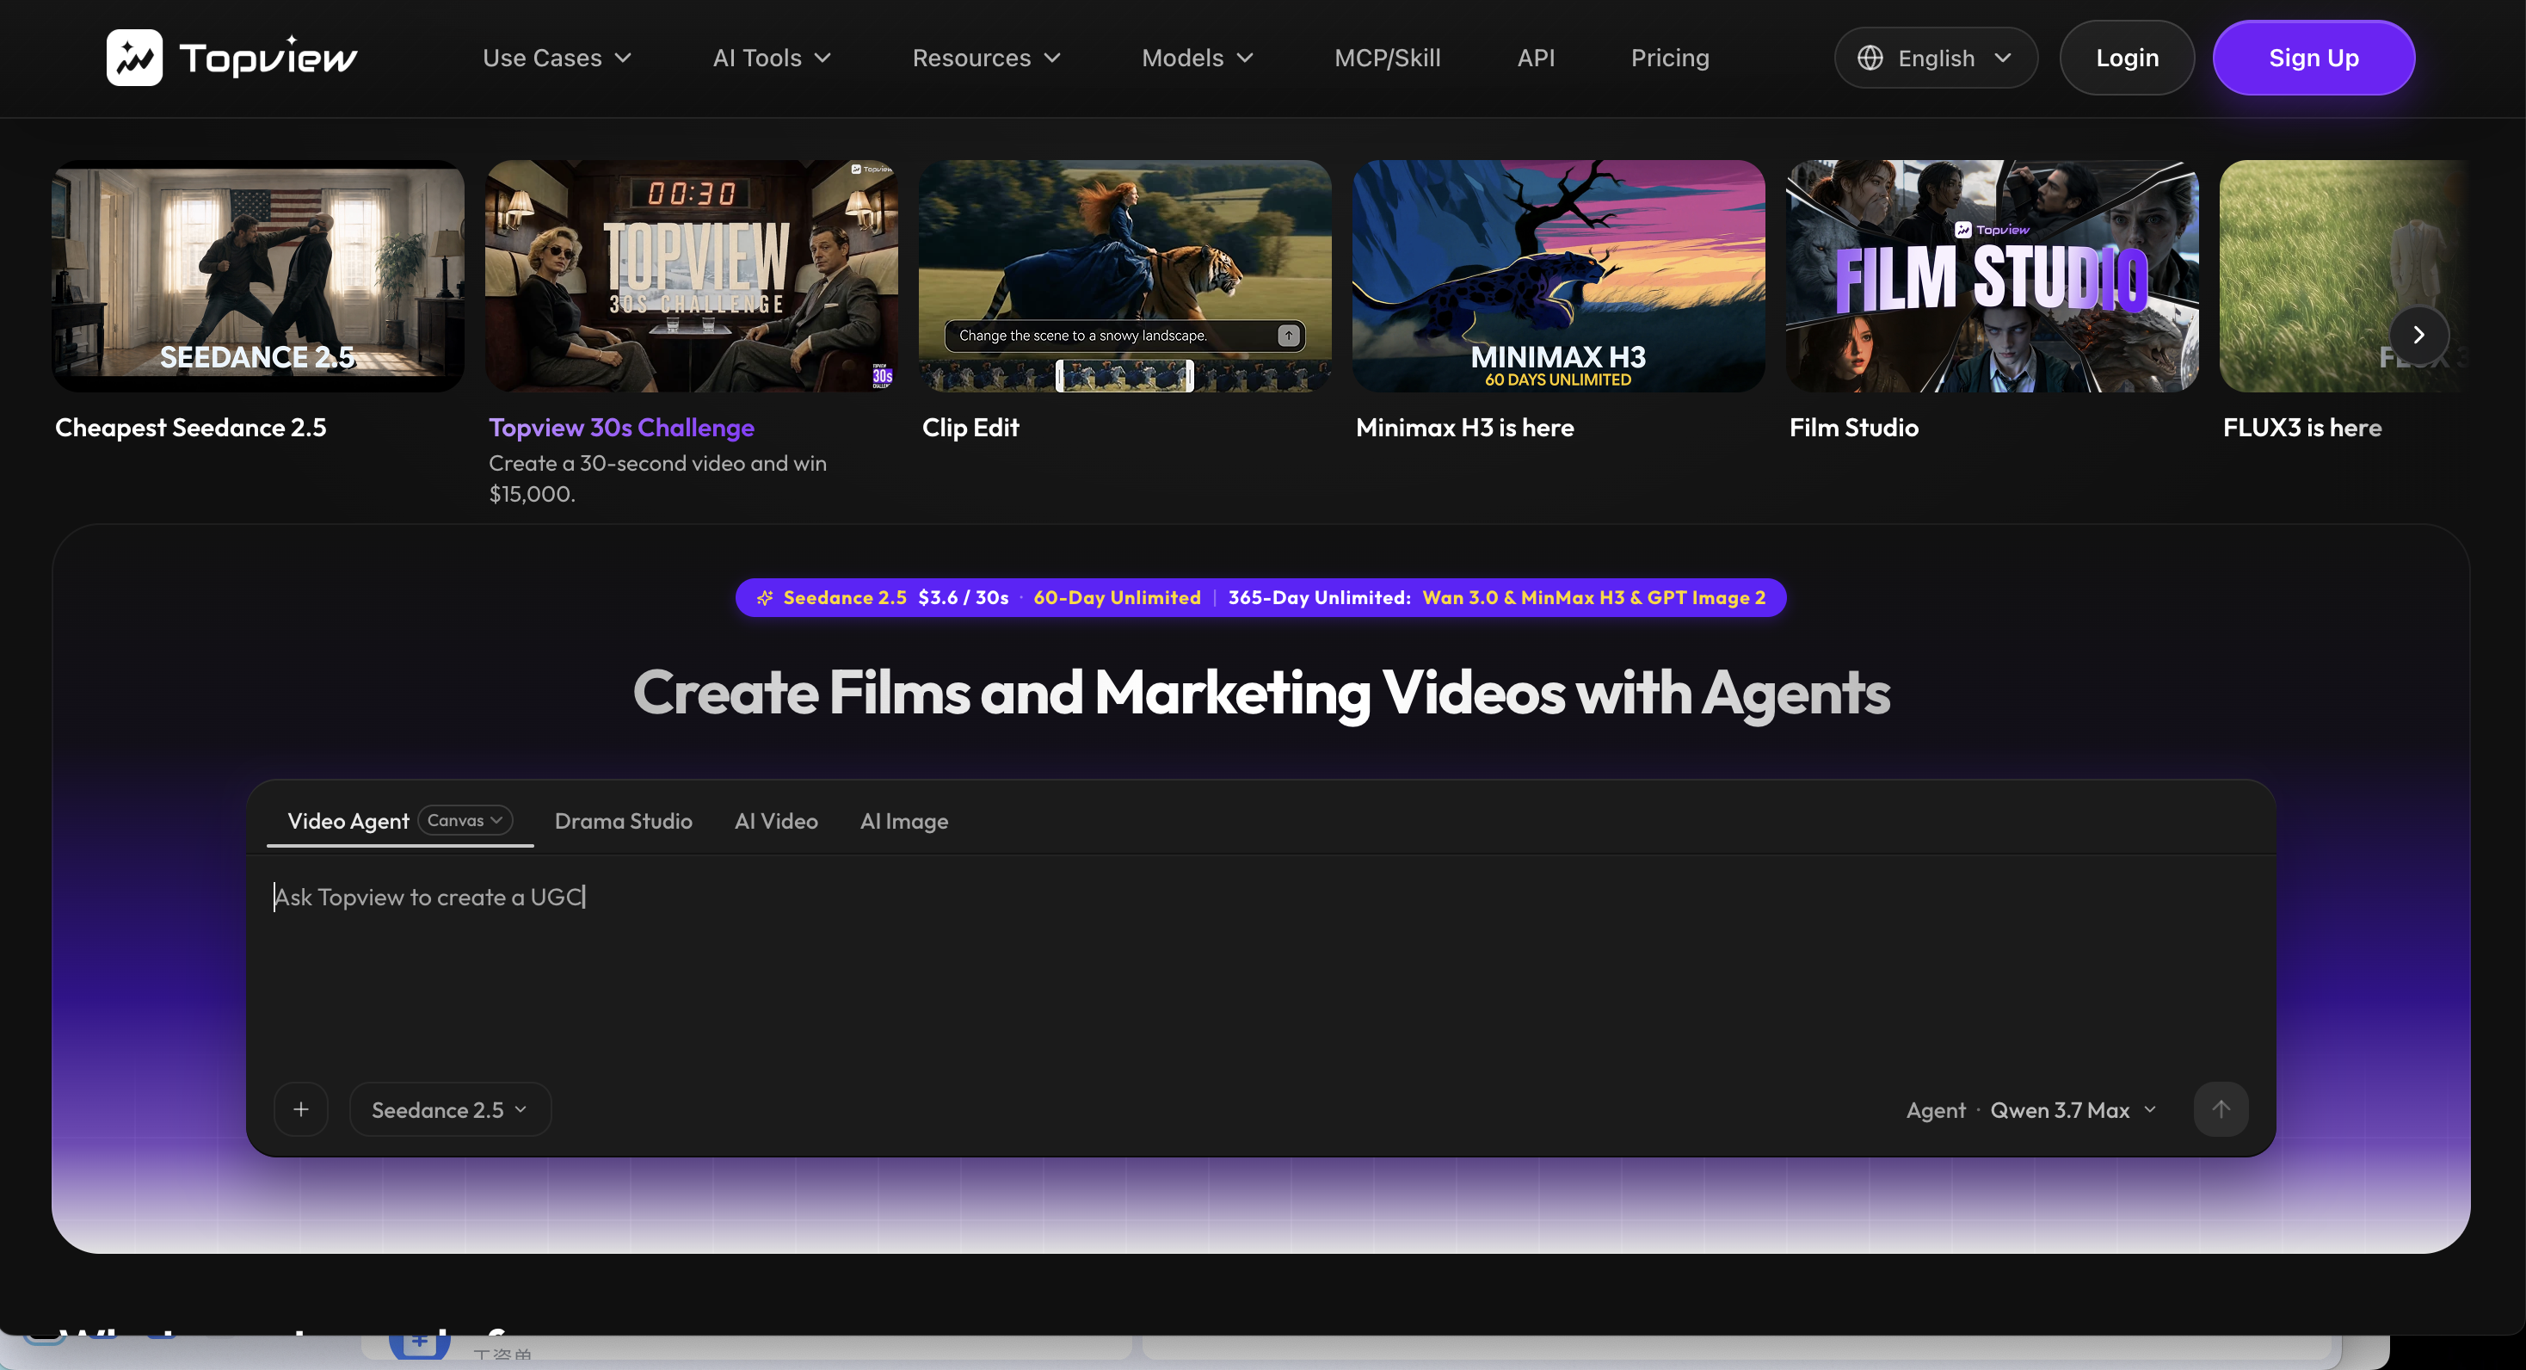Click the FLUX3 is here title
The width and height of the screenshot is (2526, 1370).
tap(2302, 428)
